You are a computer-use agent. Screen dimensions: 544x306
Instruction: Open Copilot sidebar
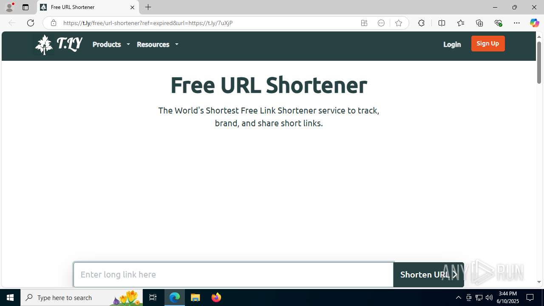[x=534, y=23]
